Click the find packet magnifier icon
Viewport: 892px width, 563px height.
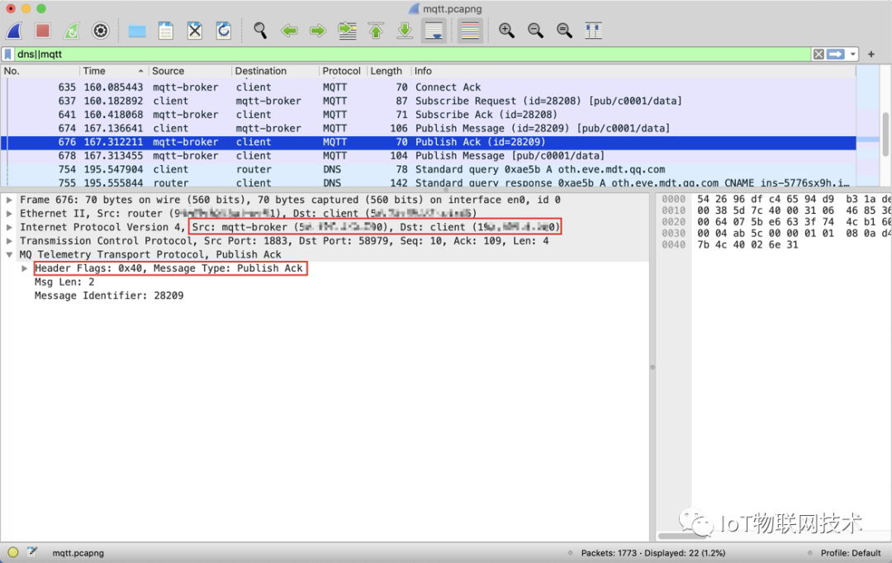click(260, 31)
